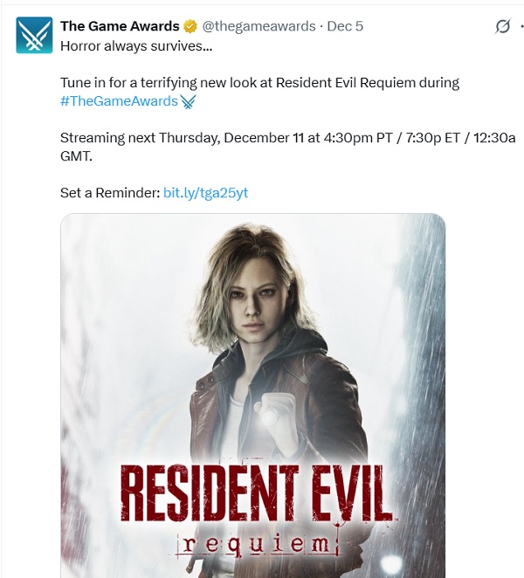Click the 'Tune in for a terrifying' sentence

pos(259,83)
